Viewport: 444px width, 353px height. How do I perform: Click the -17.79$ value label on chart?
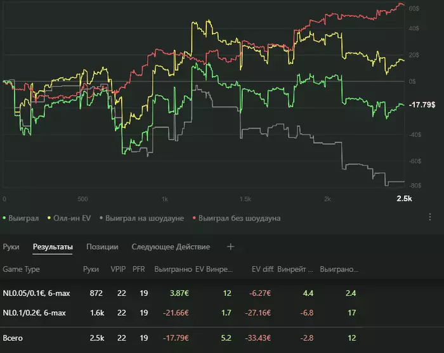tap(422, 105)
